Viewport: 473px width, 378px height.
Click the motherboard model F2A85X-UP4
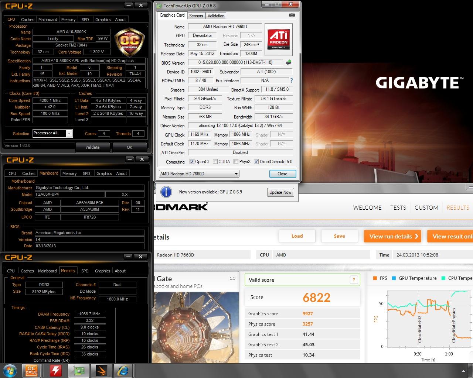pyautogui.click(x=70, y=194)
